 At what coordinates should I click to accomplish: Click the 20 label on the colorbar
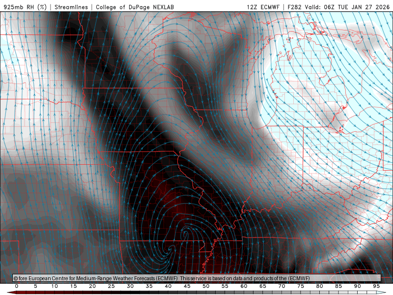pos(92,286)
